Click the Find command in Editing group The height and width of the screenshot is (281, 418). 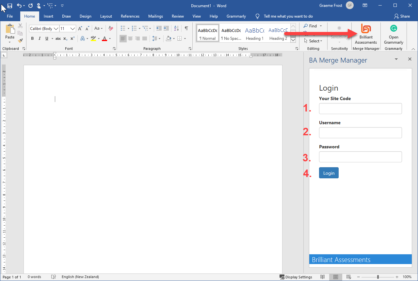[x=312, y=26]
